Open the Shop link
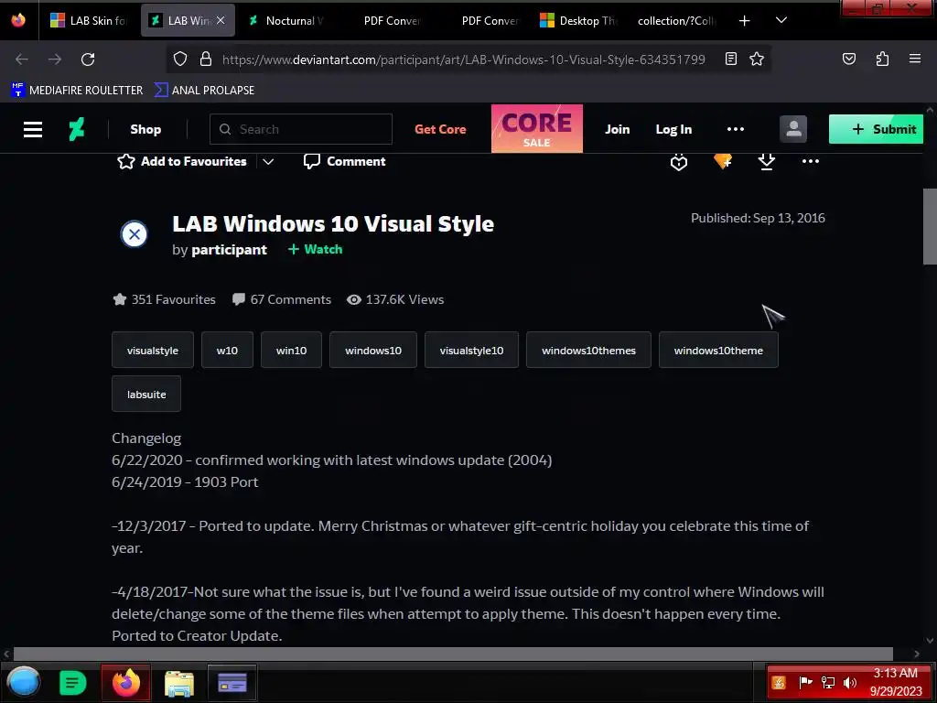937x703 pixels. [x=145, y=129]
